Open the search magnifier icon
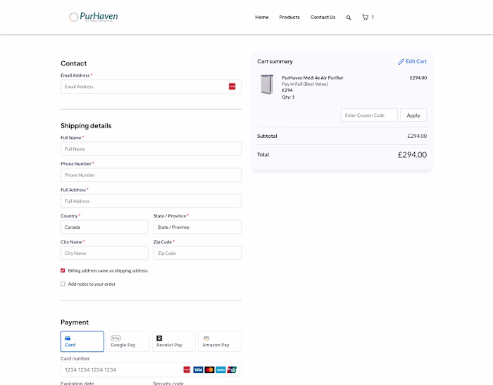The image size is (493, 385). (x=349, y=18)
